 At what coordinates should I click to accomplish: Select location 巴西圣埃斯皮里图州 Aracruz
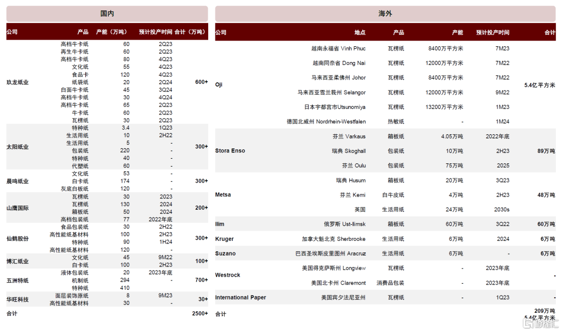click(330, 253)
